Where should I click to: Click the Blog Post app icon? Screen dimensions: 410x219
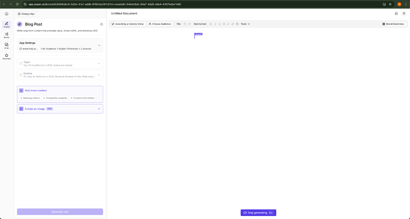[20, 24]
